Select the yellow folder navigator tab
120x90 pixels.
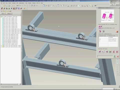tap(4, 11)
